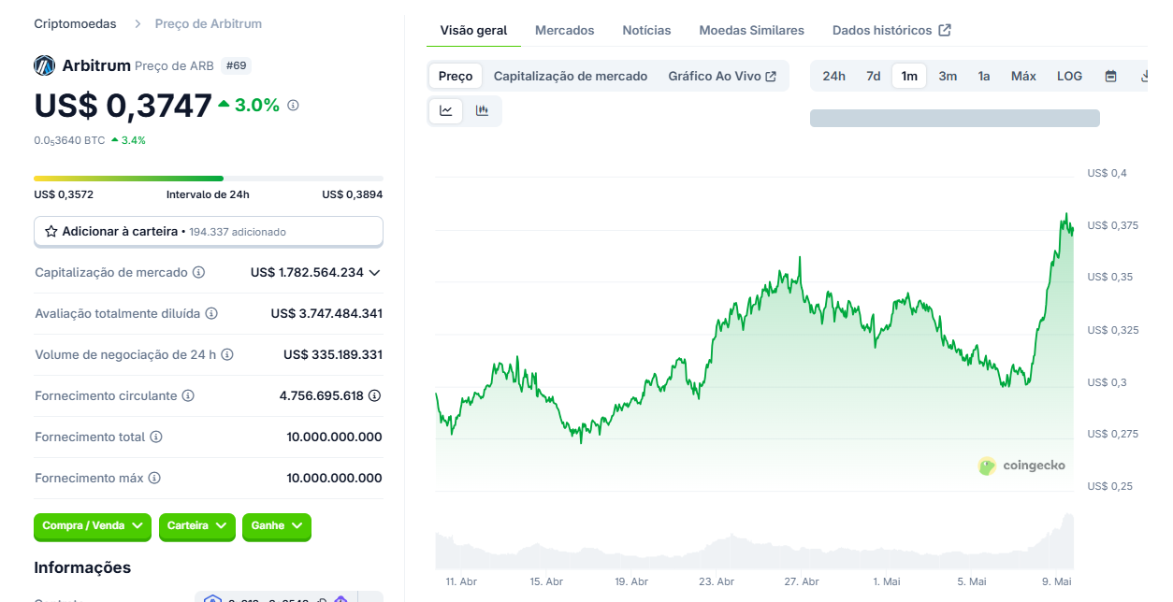The height and width of the screenshot is (602, 1173).
Task: Open the calendar date range picker
Action: [1111, 76]
